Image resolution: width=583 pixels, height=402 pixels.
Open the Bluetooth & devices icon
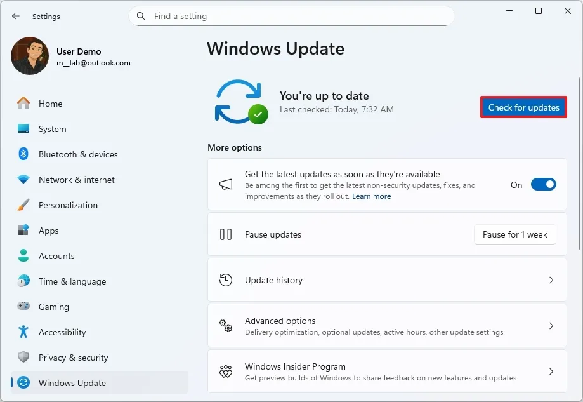23,154
